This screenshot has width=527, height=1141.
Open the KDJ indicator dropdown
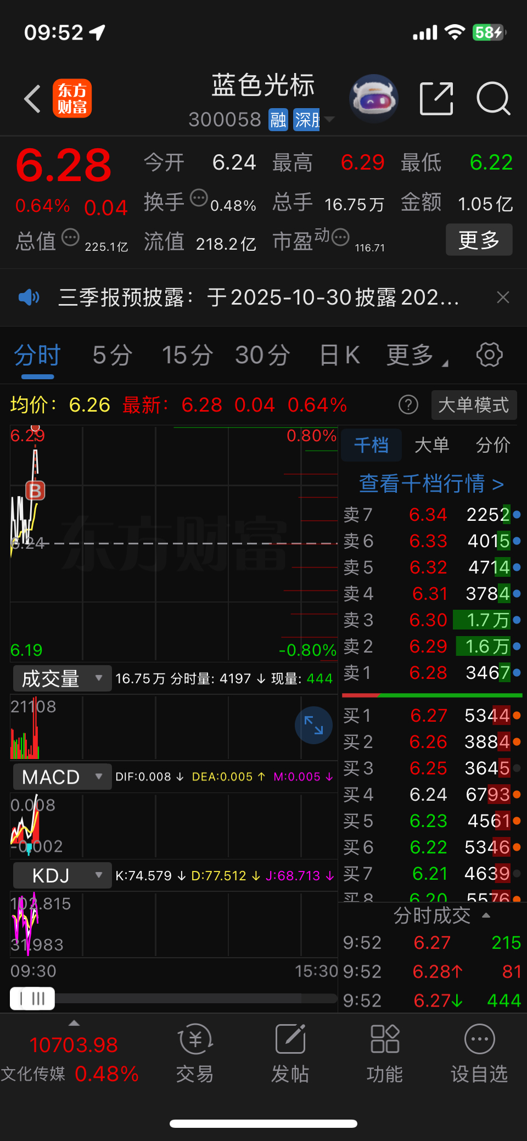[x=62, y=875]
